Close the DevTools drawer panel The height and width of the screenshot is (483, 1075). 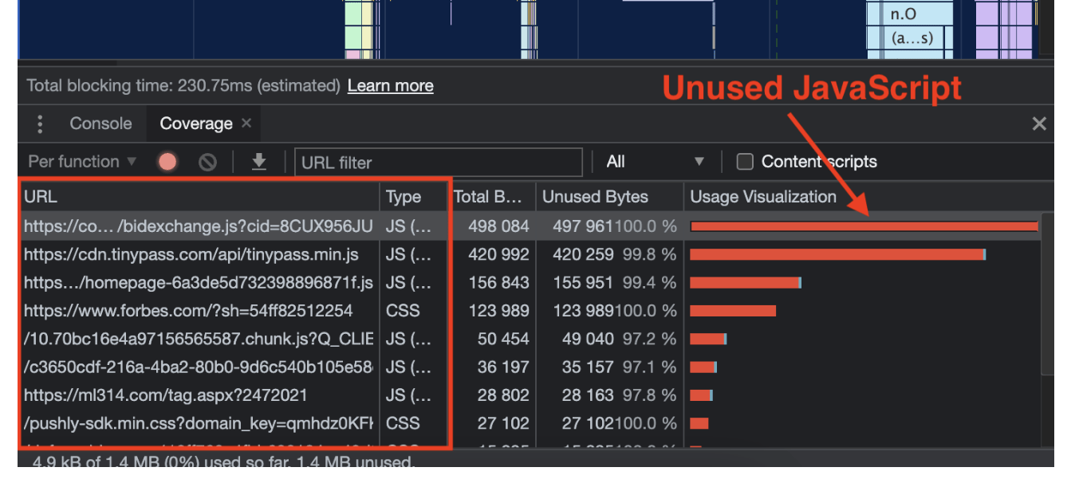pyautogui.click(x=1038, y=124)
